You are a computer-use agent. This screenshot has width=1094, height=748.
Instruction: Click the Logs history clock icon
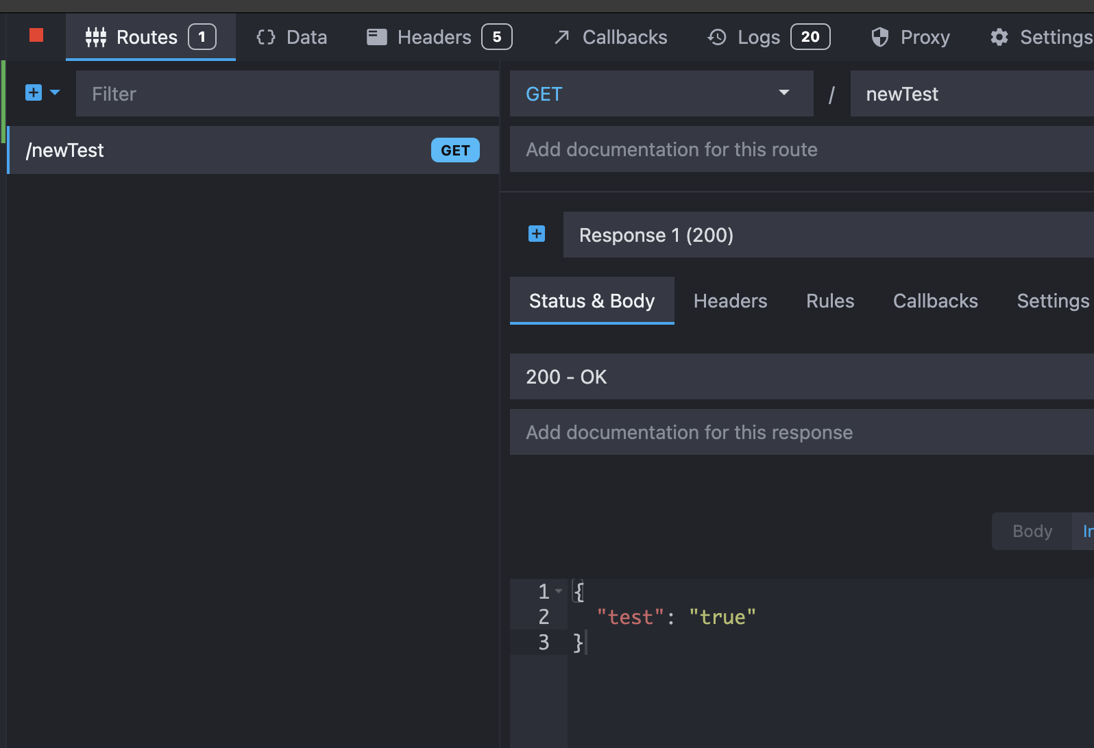tap(717, 37)
